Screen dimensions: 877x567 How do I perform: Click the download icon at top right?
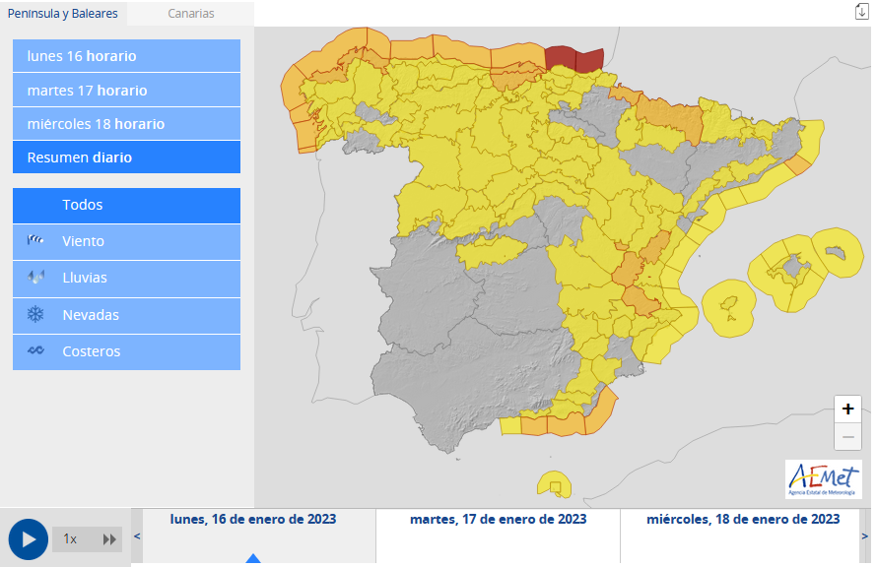(861, 11)
